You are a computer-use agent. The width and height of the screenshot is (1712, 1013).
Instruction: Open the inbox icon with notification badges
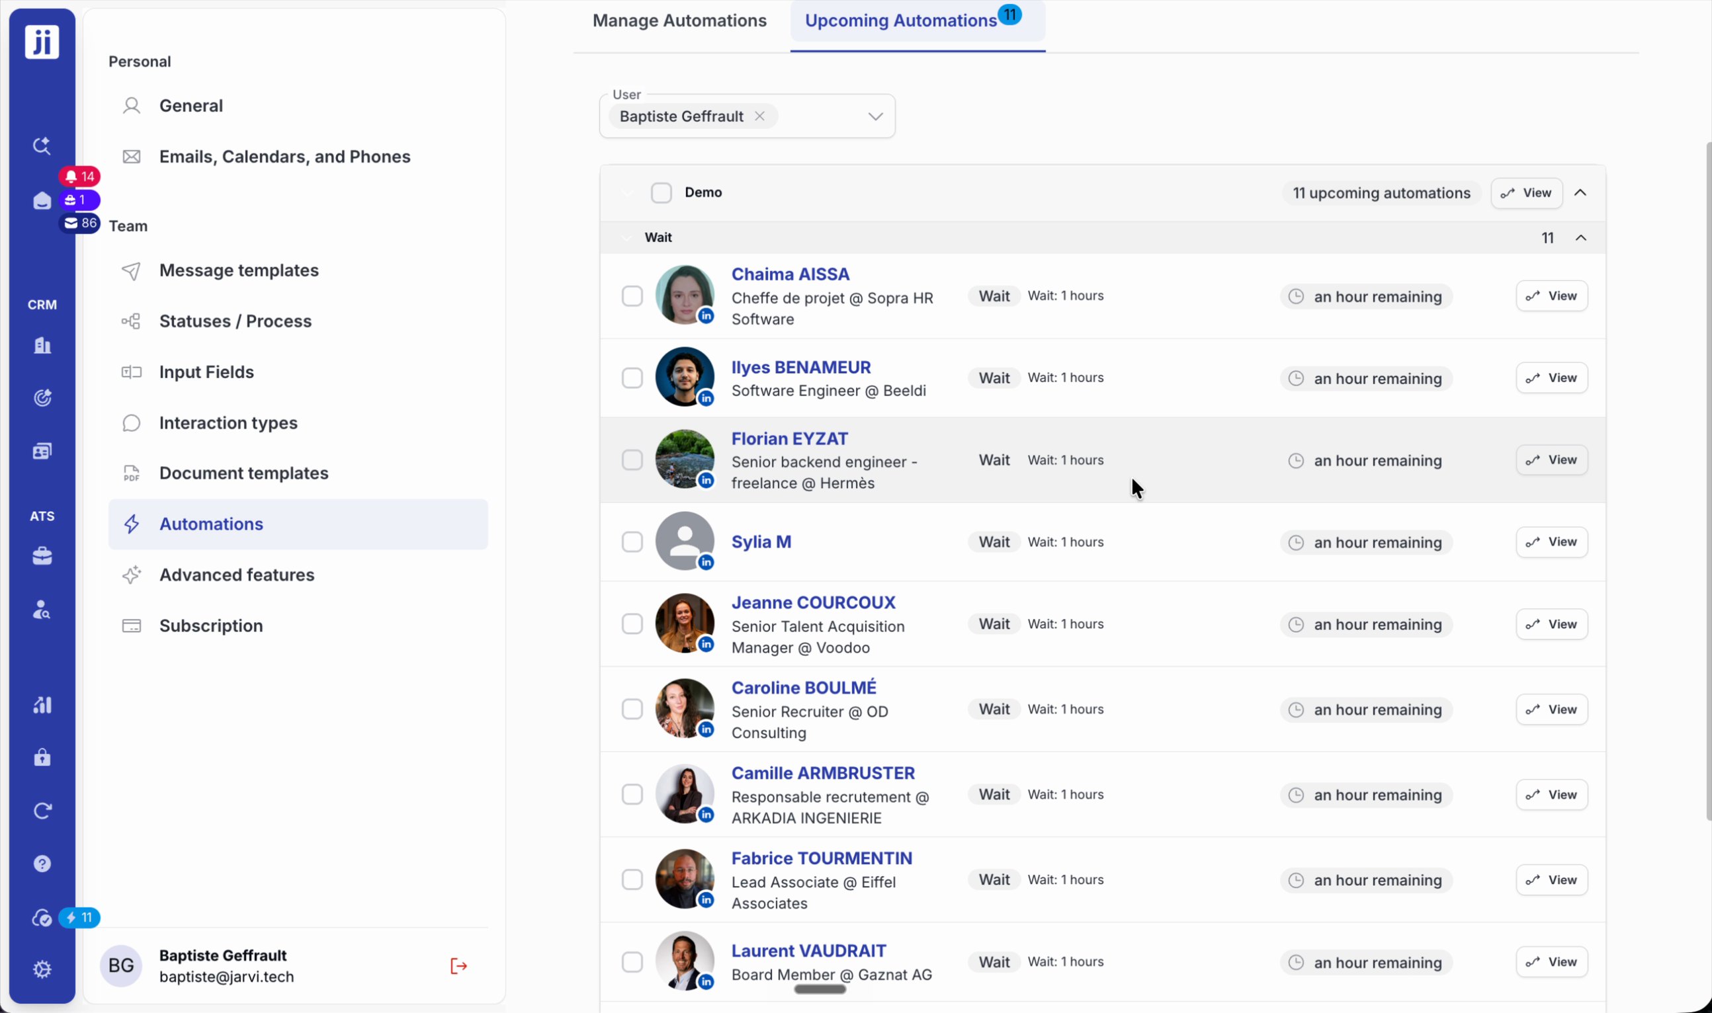[42, 201]
